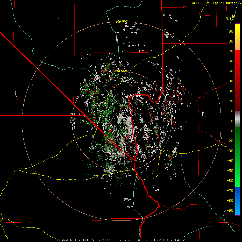Click the 0.5 DEG elevation angle text

pyautogui.click(x=122, y=240)
